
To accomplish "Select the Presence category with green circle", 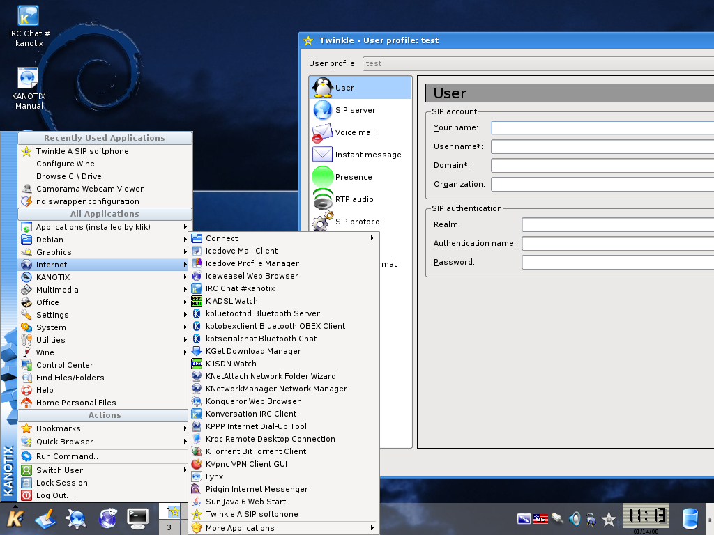I will (360, 177).
